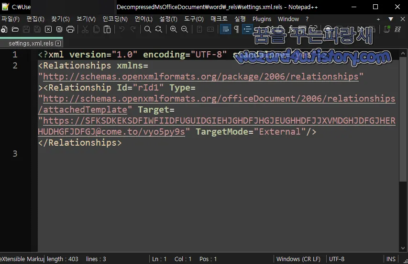Click the Paste clipboard icon

click(x=107, y=29)
